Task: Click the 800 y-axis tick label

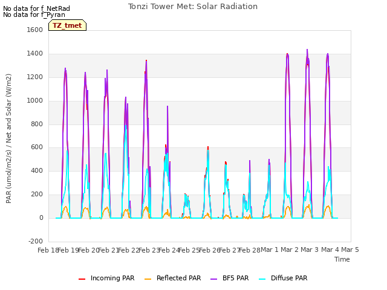Action: tap(37, 124)
